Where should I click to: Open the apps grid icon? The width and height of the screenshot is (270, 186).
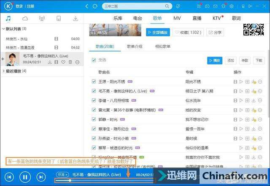pos(199,6)
